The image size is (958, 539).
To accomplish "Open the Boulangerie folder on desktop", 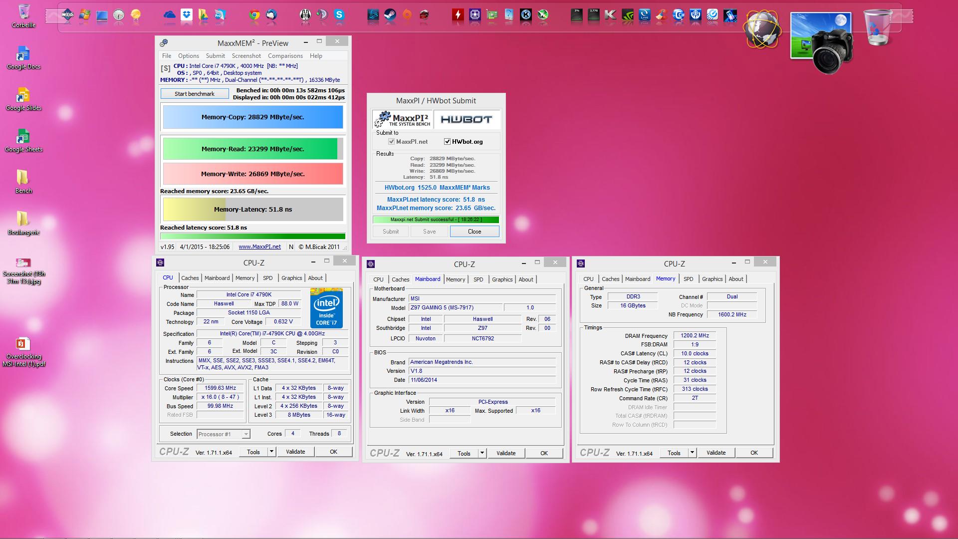I will (23, 223).
